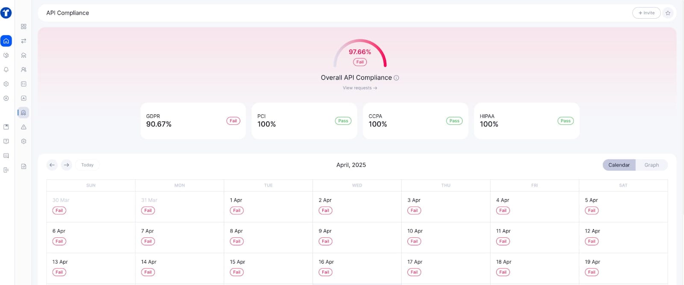The height and width of the screenshot is (285, 684).
Task: Go to next month arrow
Action: 66,165
